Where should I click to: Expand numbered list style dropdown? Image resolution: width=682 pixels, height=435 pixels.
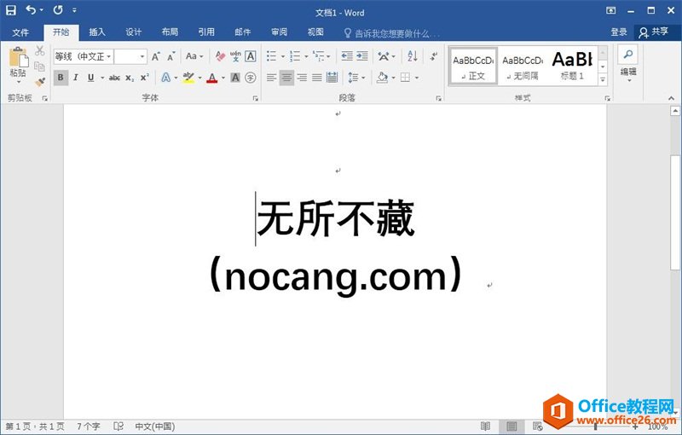click(x=306, y=56)
